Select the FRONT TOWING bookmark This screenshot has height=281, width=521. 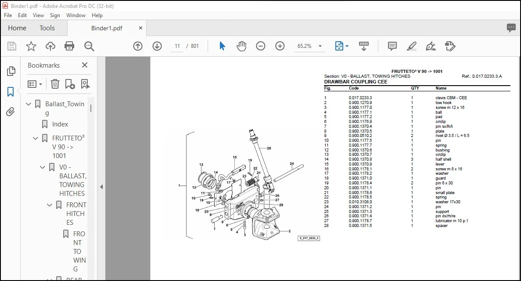tap(79, 252)
